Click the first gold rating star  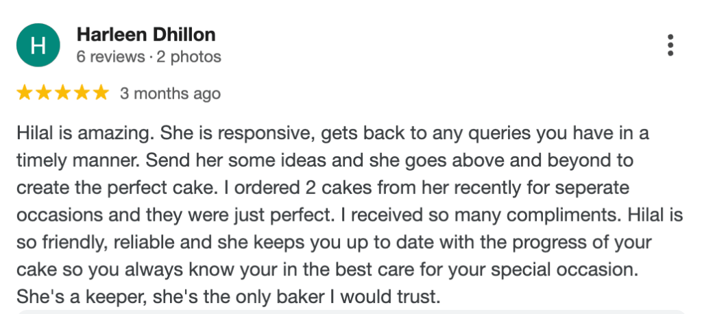pos(24,93)
